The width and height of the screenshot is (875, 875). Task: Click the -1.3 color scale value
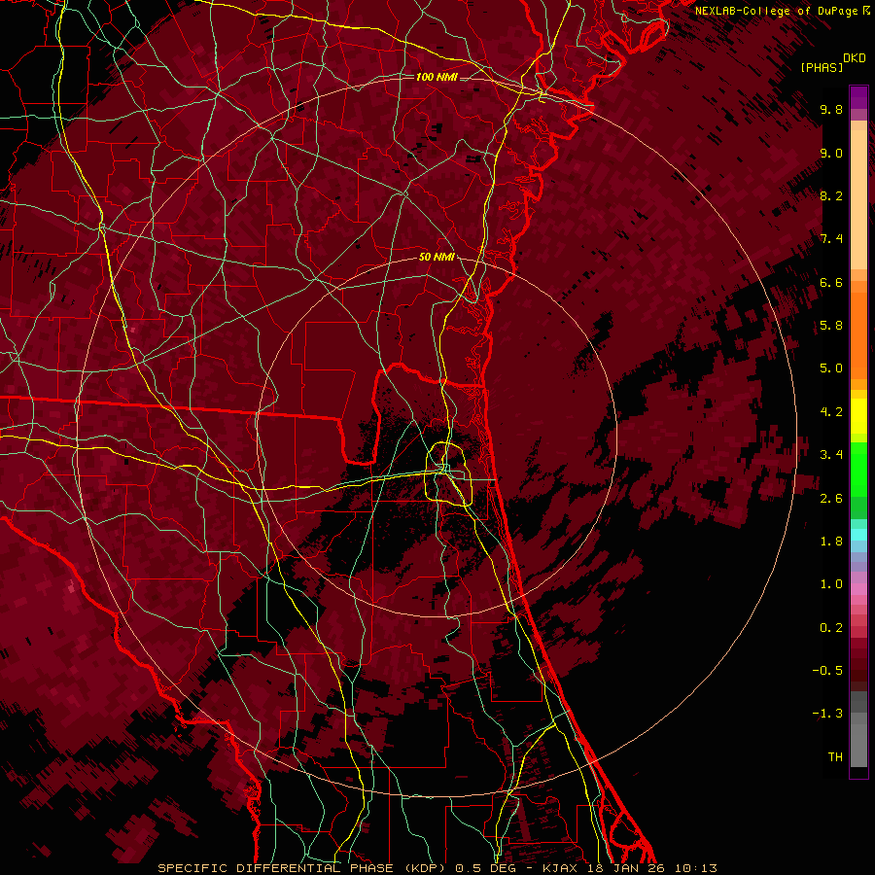(x=827, y=714)
